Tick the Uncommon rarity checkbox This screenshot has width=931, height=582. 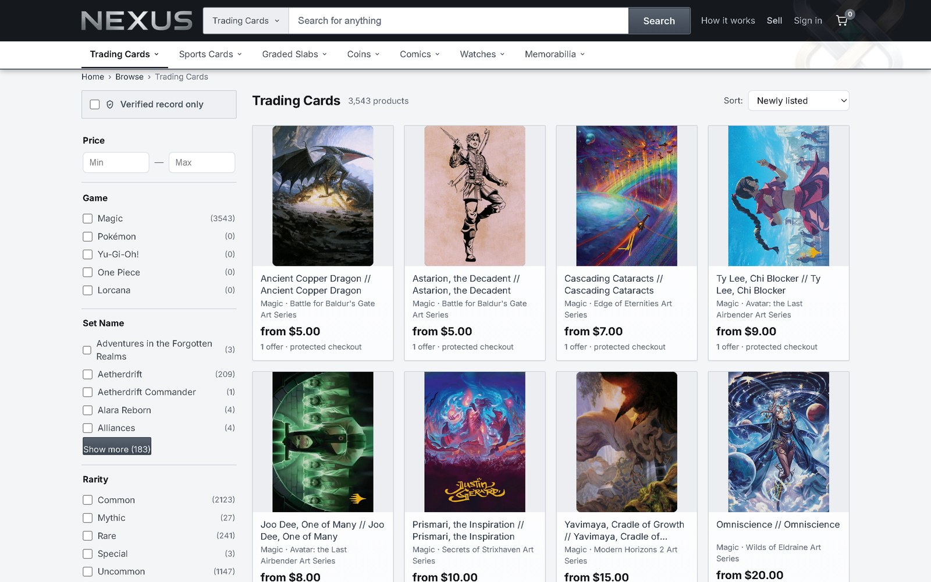tap(87, 572)
